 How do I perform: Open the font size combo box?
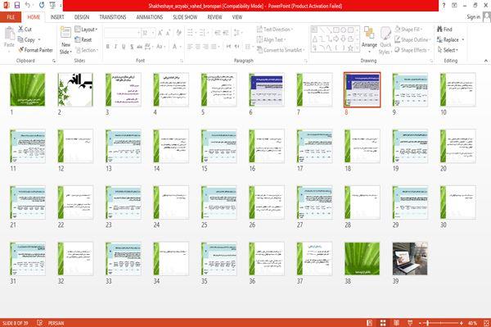pyautogui.click(x=148, y=33)
